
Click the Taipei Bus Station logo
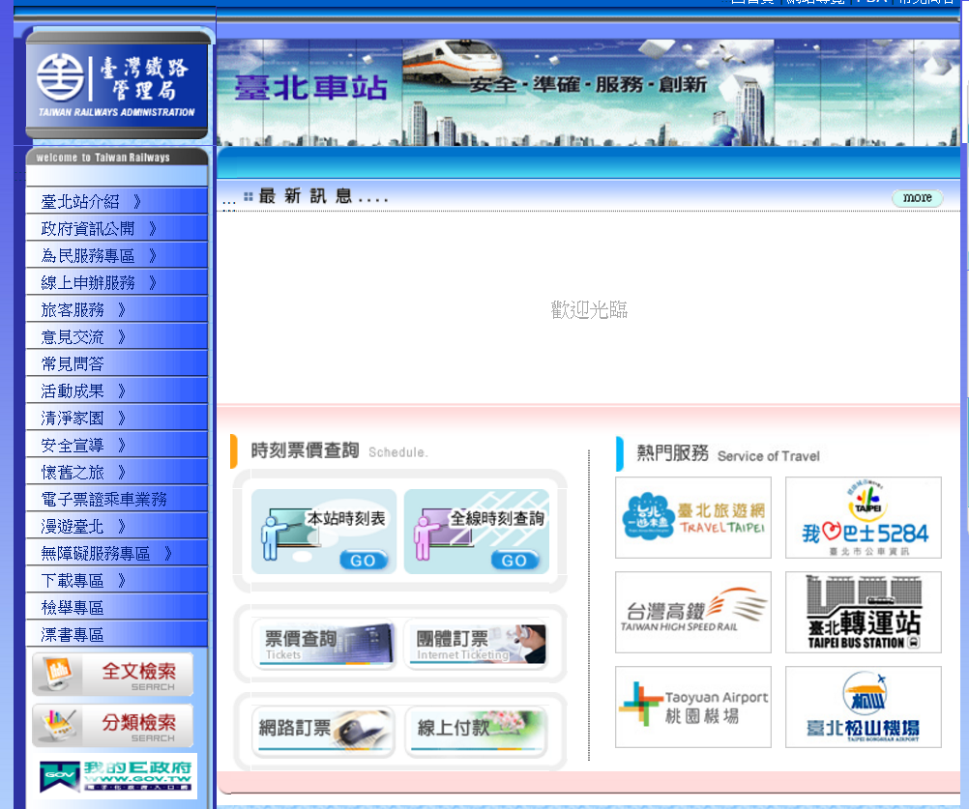(x=863, y=612)
